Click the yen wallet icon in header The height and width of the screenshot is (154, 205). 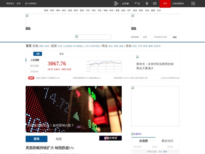click(x=147, y=3)
